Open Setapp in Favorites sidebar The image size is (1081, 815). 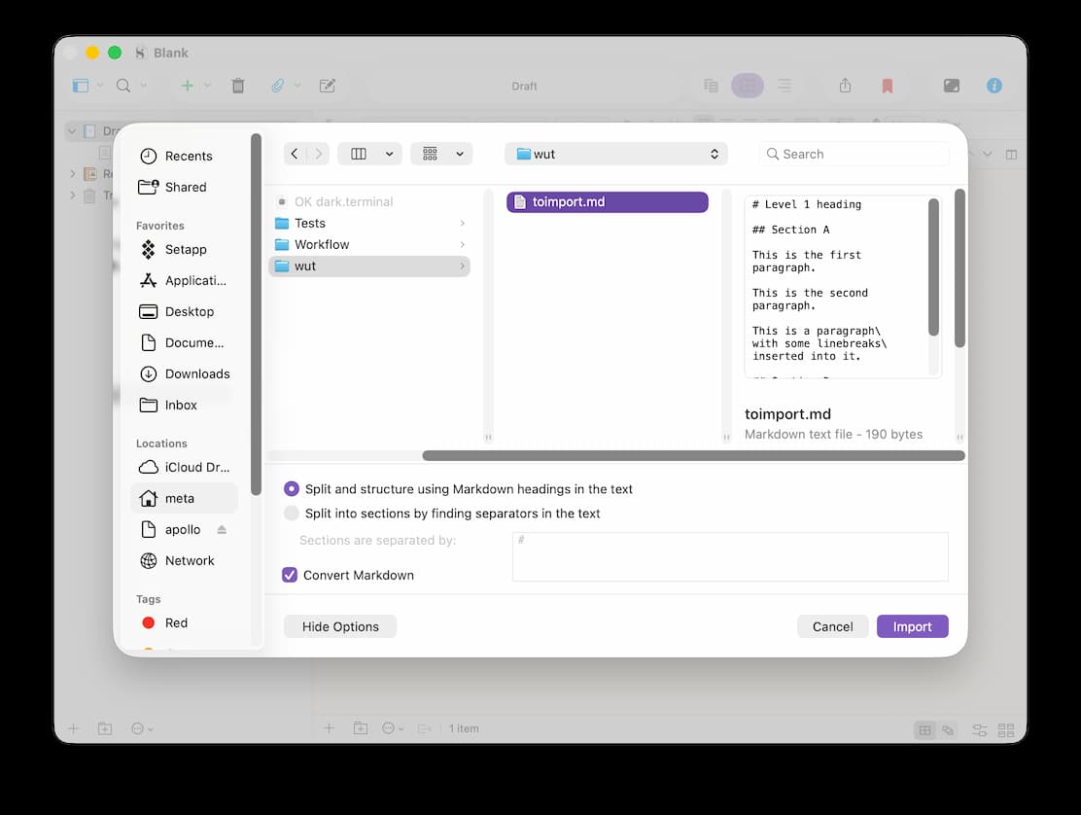[x=185, y=249]
